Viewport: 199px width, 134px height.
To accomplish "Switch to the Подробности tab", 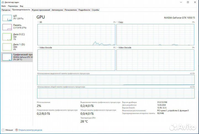I will click(84, 10).
